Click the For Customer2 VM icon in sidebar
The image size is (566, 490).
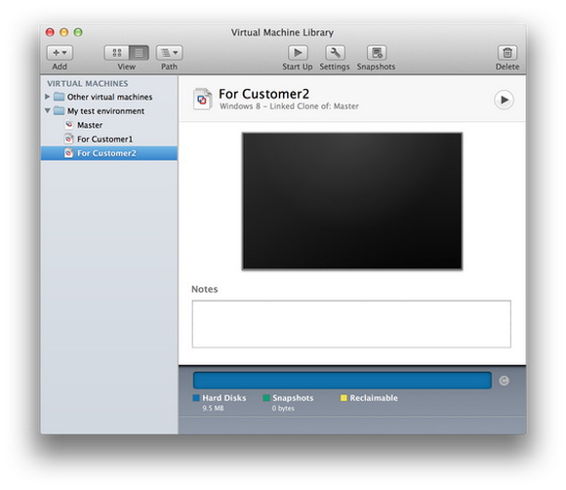(68, 153)
